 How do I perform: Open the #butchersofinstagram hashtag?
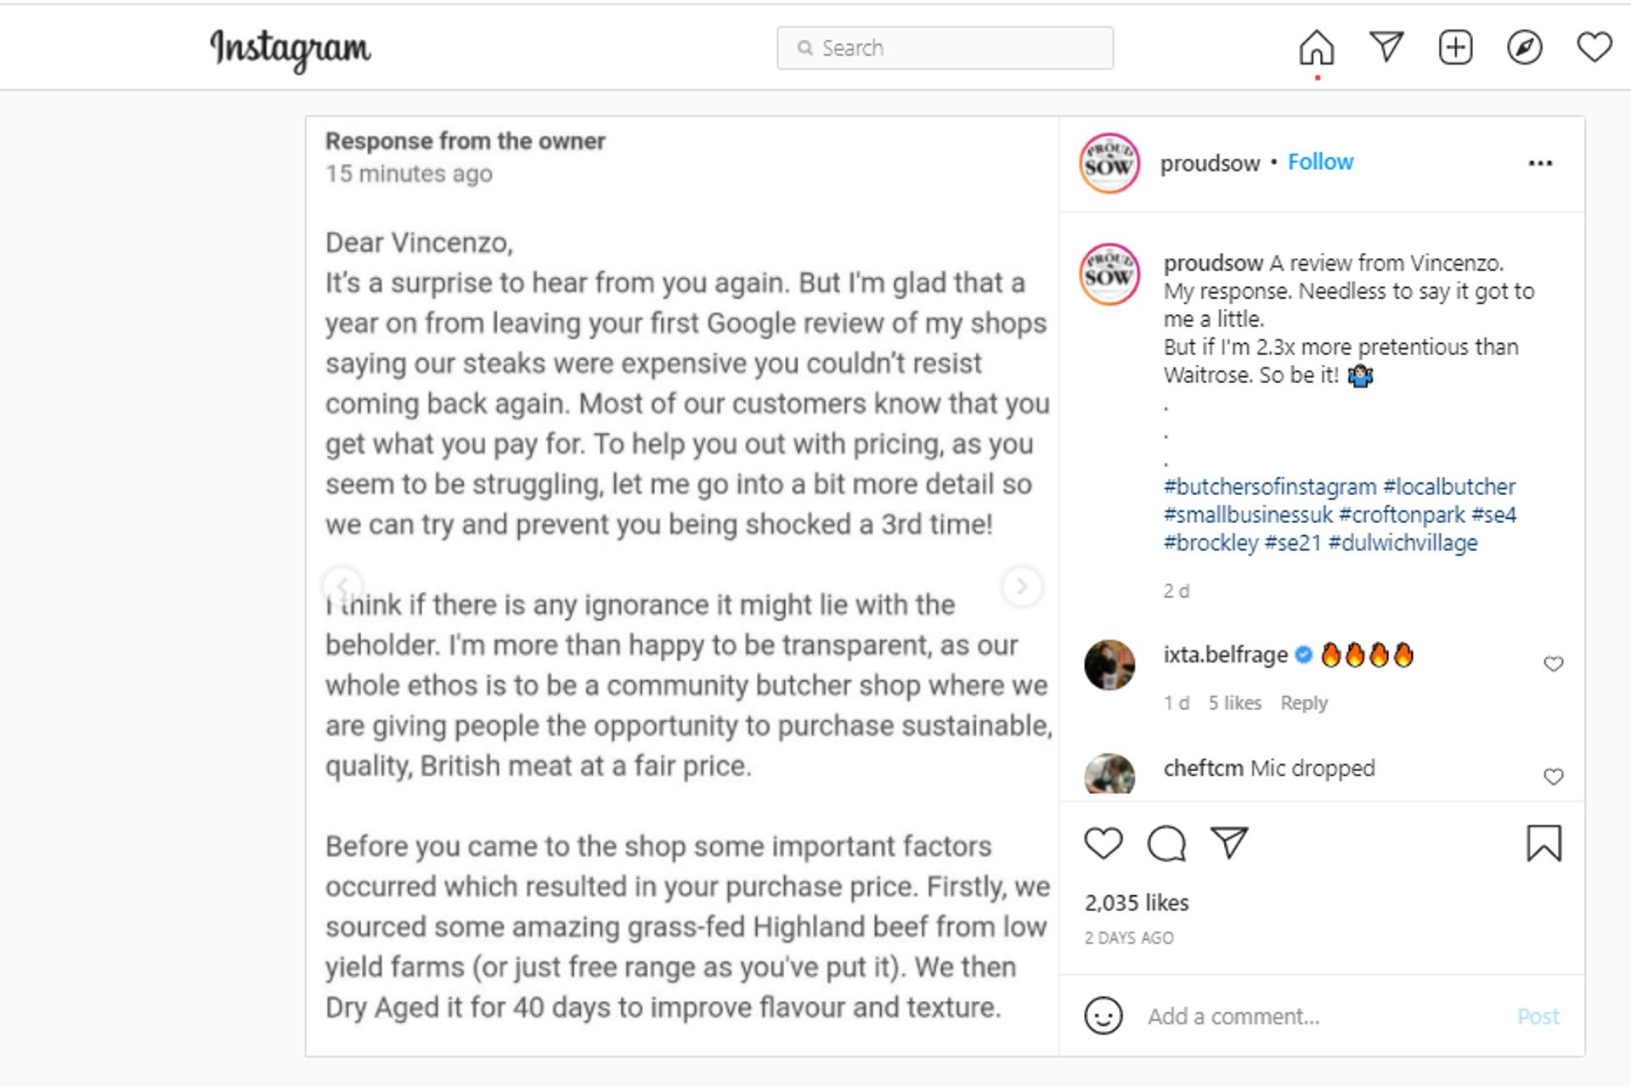click(x=1269, y=486)
